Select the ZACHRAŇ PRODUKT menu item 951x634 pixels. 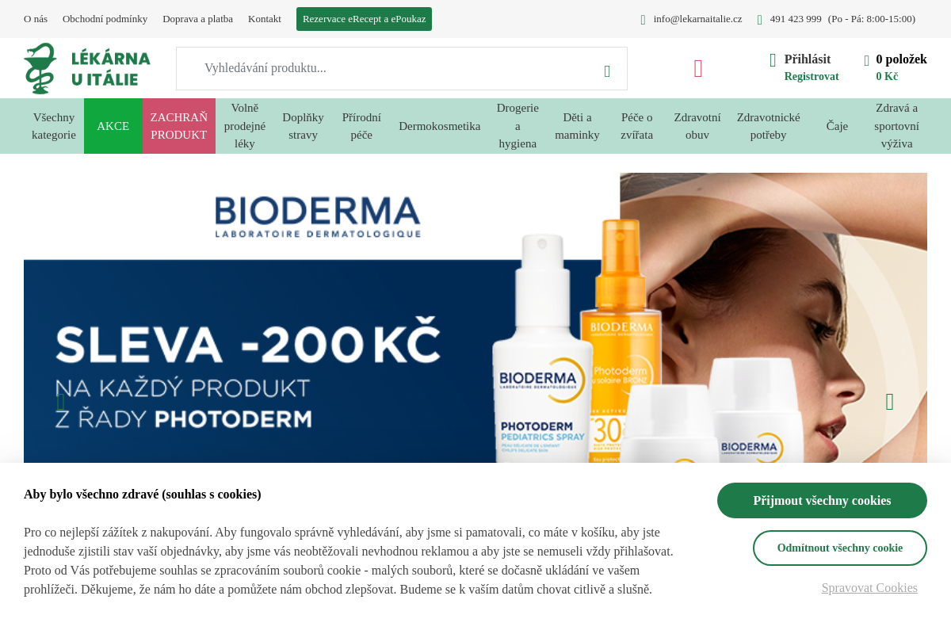(179, 126)
